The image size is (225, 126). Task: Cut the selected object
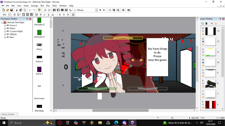tap(17, 10)
